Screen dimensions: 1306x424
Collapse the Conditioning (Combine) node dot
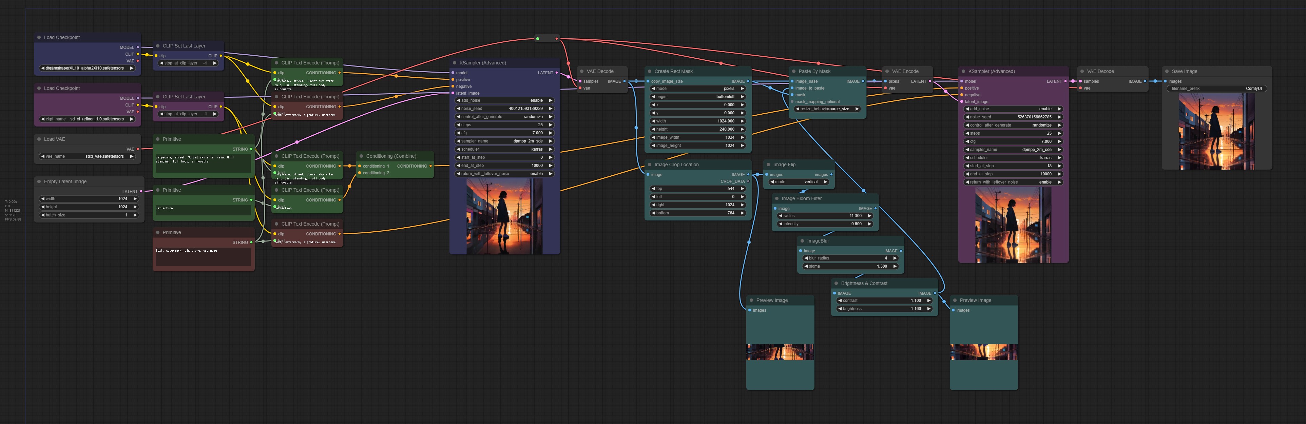pyautogui.click(x=362, y=156)
